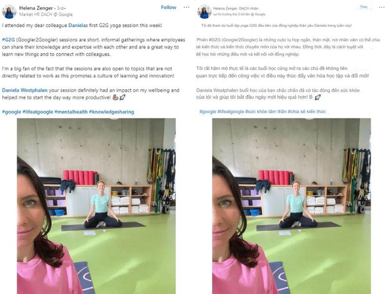Open the yoga photo in Vietnamese post
The height and width of the screenshot is (294, 390).
pos(292,206)
